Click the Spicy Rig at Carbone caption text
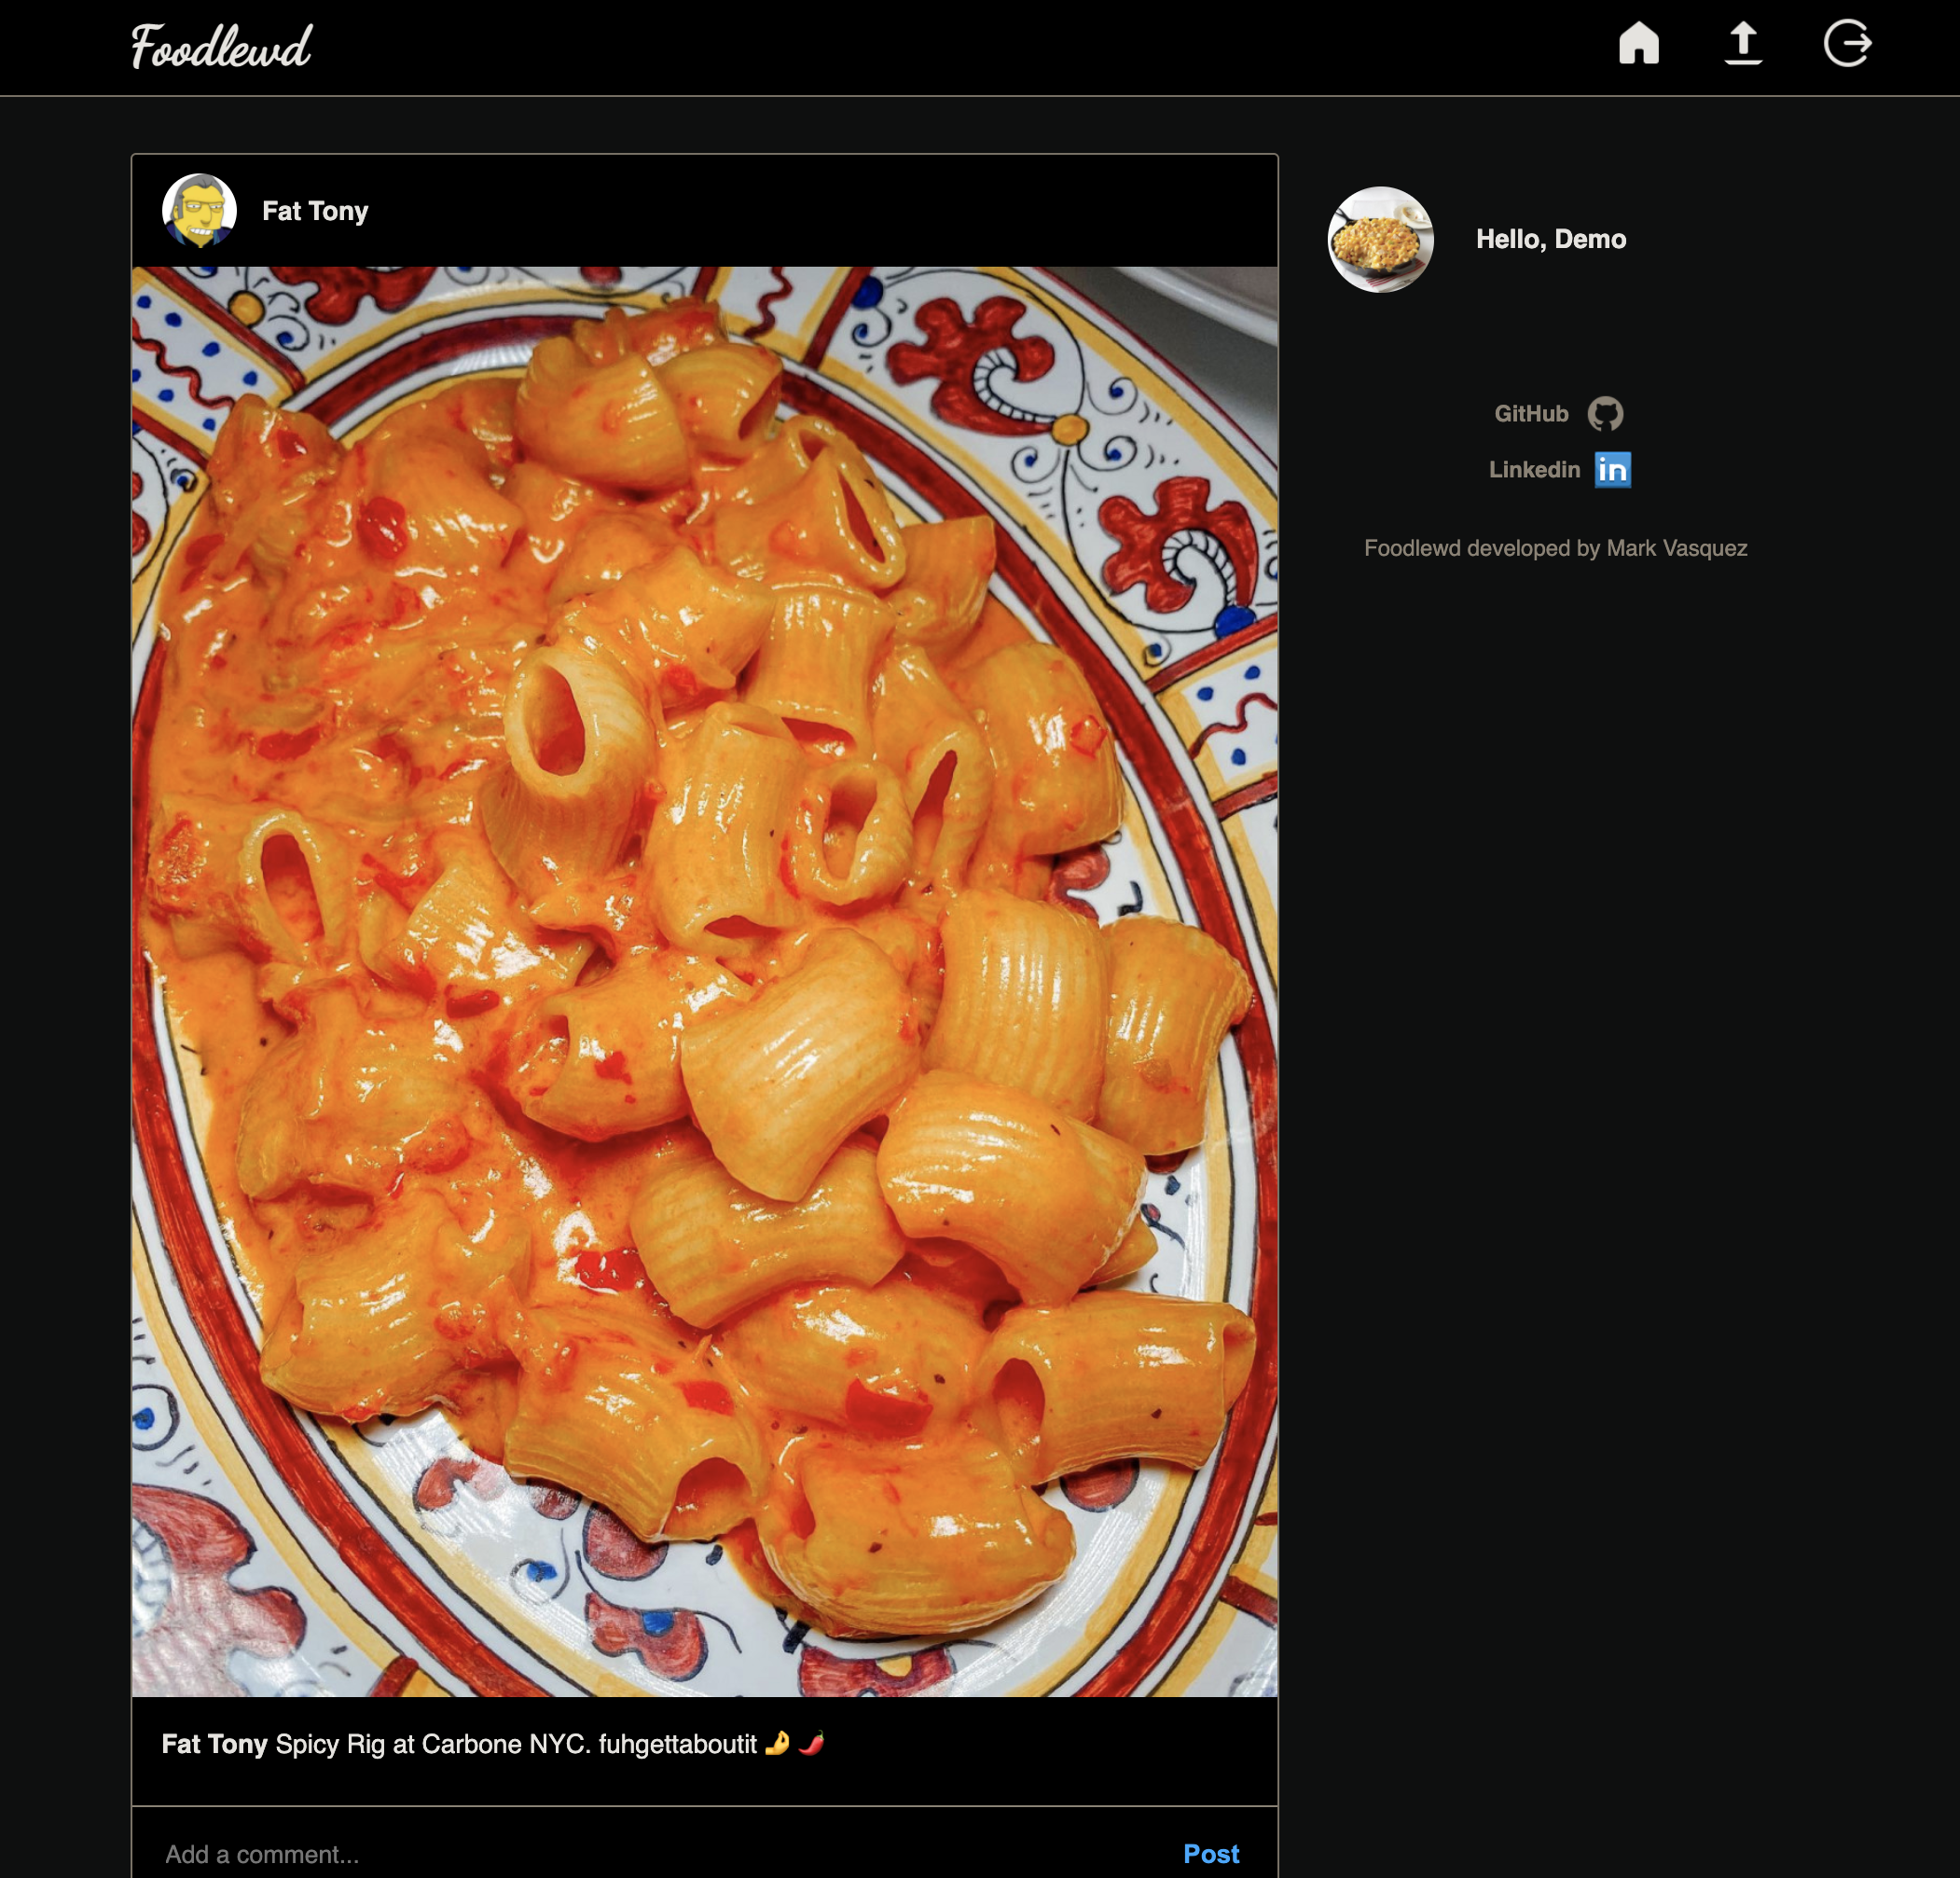 point(515,1744)
